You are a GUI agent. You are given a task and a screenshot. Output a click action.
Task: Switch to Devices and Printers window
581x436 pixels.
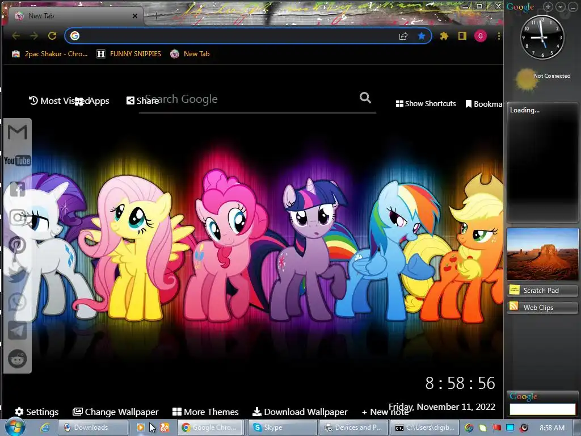tap(354, 427)
